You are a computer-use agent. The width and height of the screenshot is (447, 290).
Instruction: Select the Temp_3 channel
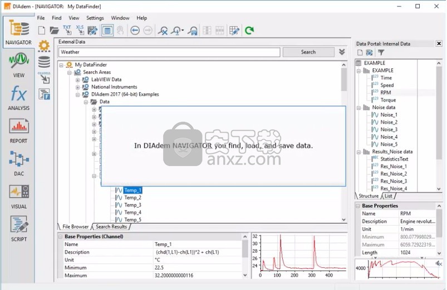pos(133,205)
